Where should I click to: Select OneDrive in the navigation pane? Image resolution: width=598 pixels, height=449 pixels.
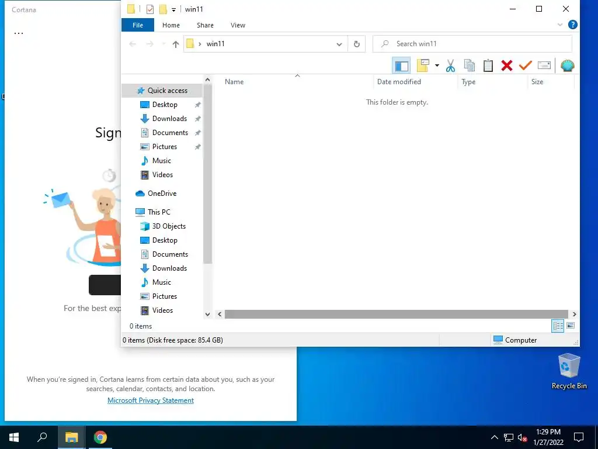click(x=162, y=194)
